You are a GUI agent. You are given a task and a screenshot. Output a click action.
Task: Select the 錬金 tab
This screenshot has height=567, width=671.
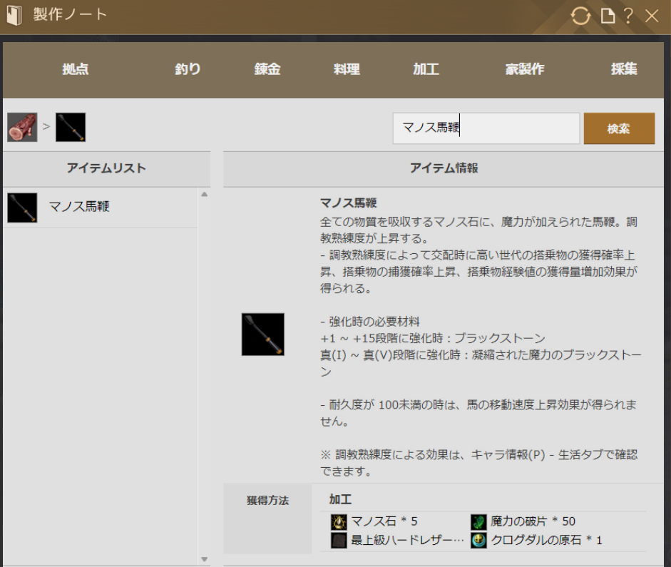click(x=267, y=69)
